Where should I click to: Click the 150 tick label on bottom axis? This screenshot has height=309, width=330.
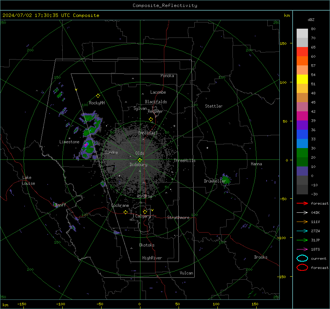tap(255, 304)
